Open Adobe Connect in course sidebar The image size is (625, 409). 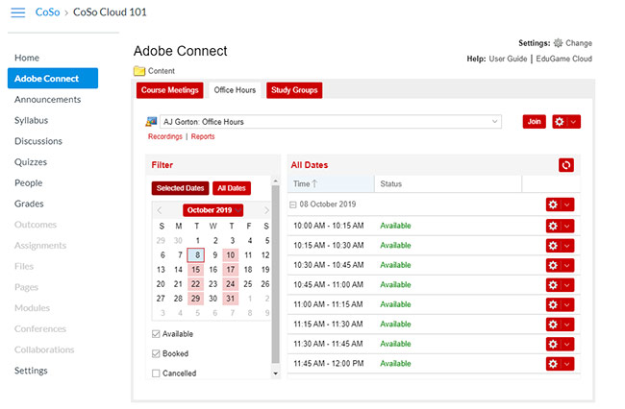tap(53, 79)
